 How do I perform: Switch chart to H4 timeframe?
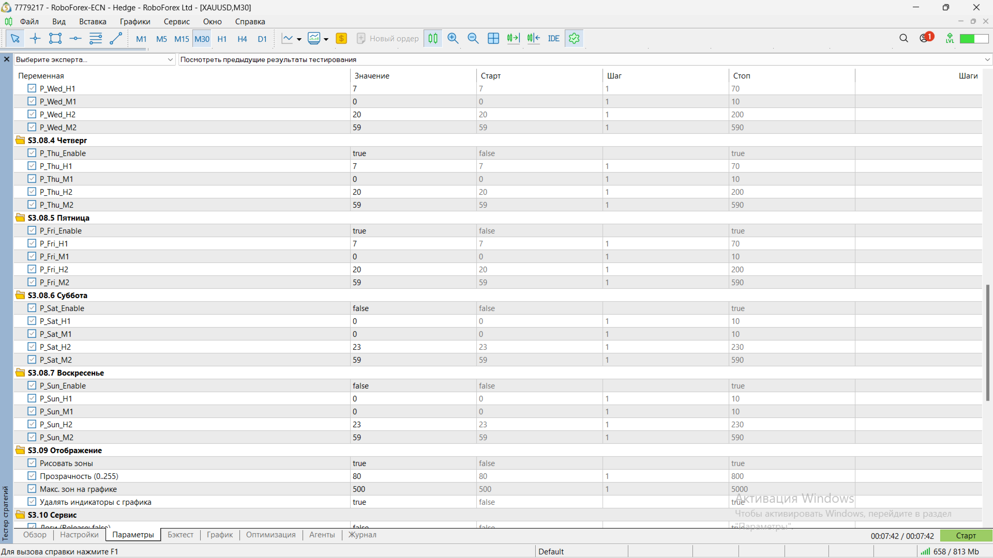pos(242,39)
